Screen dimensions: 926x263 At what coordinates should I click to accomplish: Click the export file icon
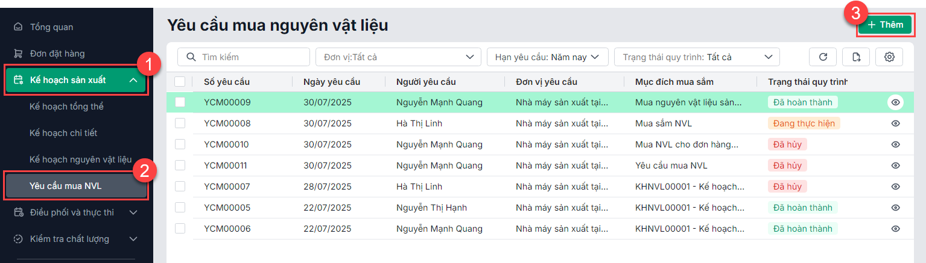[x=856, y=57]
